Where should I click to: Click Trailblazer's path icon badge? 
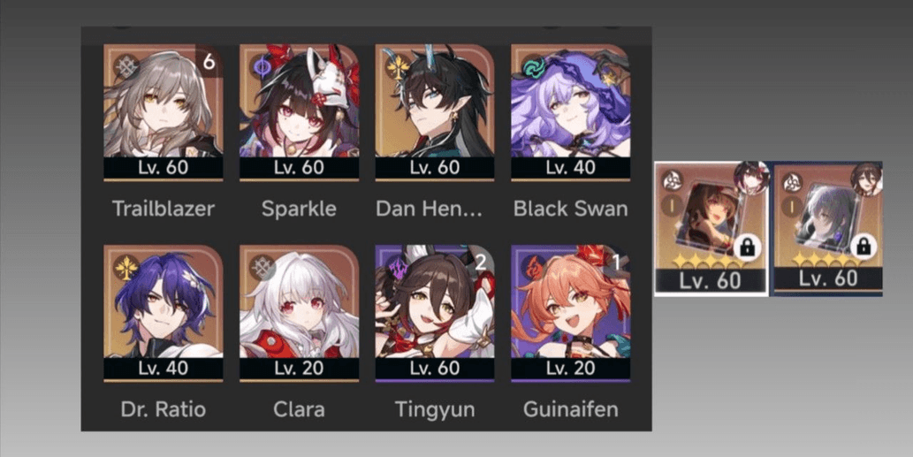(x=126, y=67)
